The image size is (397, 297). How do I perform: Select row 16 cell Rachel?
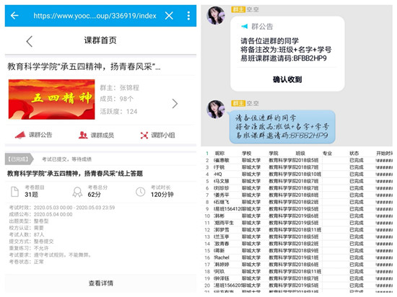point(222,257)
